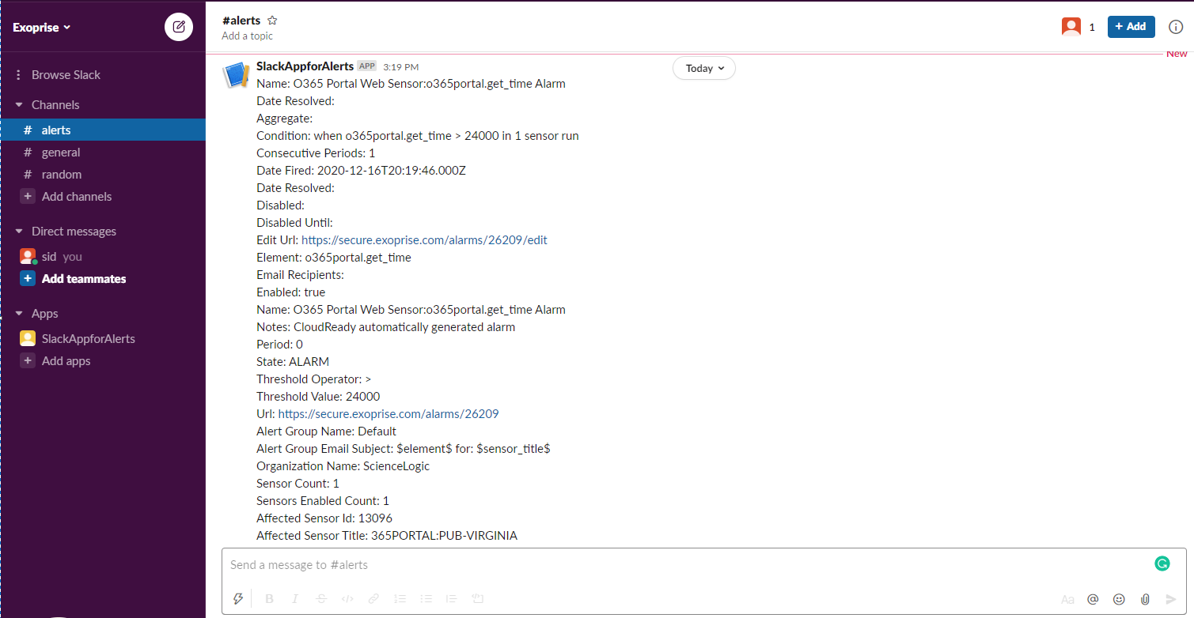The image size is (1194, 618).
Task: Insert a link in the message
Action: (x=373, y=599)
